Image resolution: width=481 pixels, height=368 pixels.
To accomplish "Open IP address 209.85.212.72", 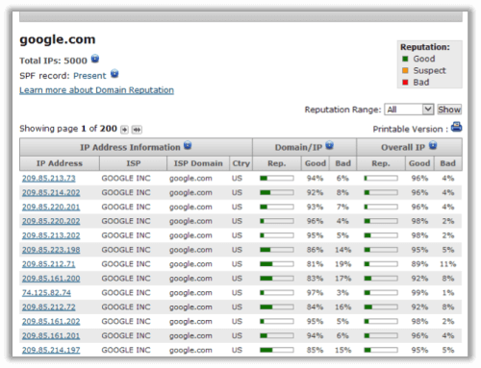I will click(x=49, y=307).
